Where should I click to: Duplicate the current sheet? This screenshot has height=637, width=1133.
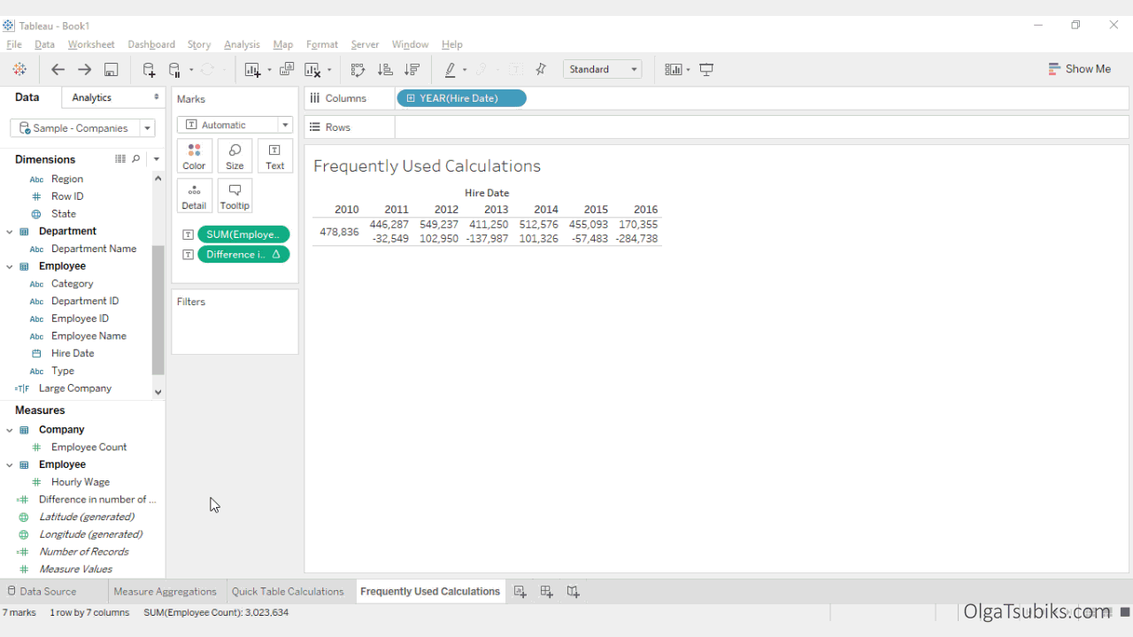(x=287, y=69)
